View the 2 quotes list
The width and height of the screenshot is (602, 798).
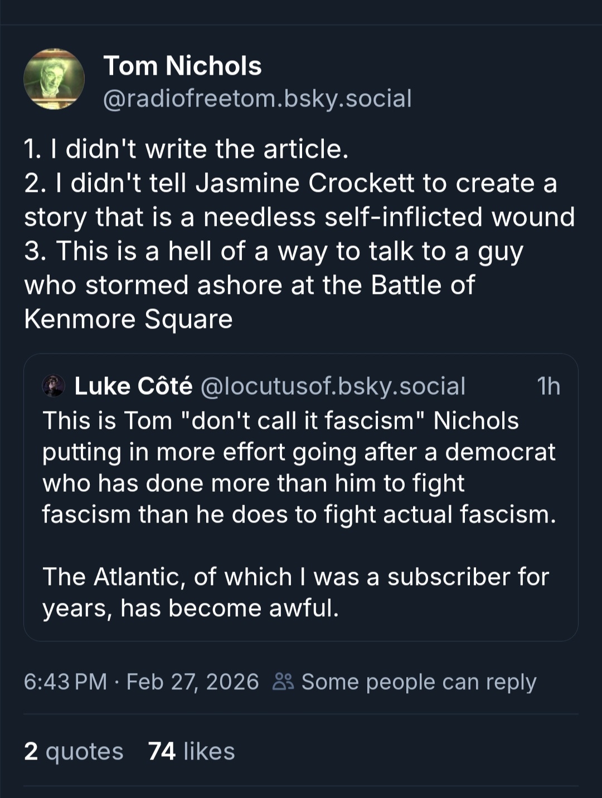coord(74,751)
